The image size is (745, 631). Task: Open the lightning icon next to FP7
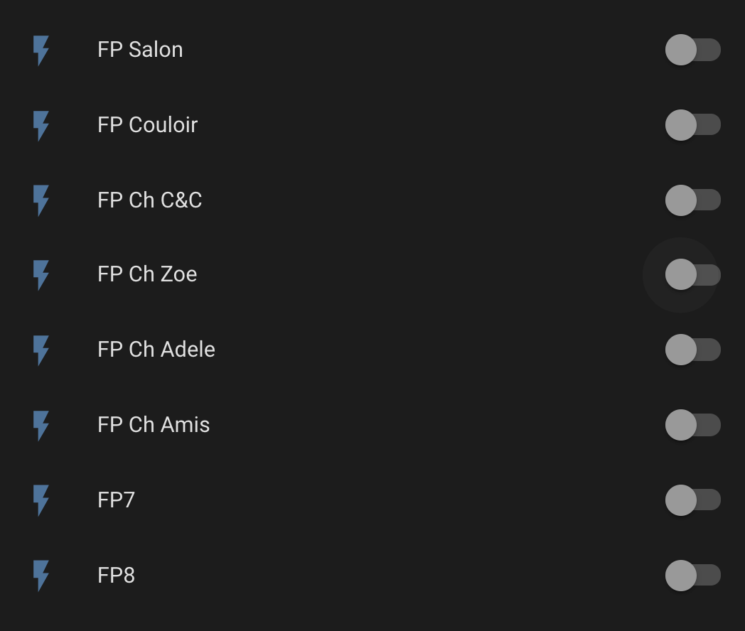point(41,500)
